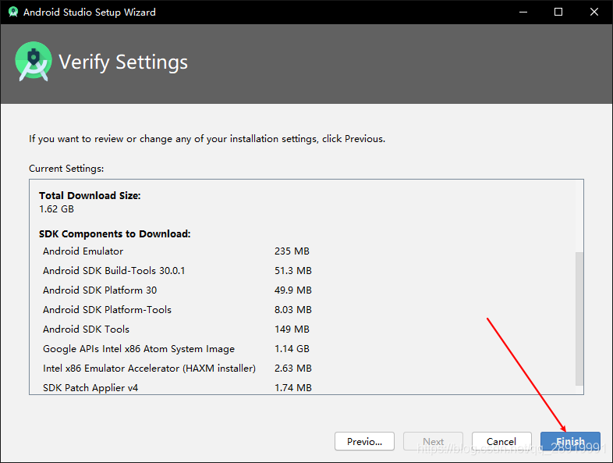Click the SDK Components to Download heading

click(x=115, y=233)
